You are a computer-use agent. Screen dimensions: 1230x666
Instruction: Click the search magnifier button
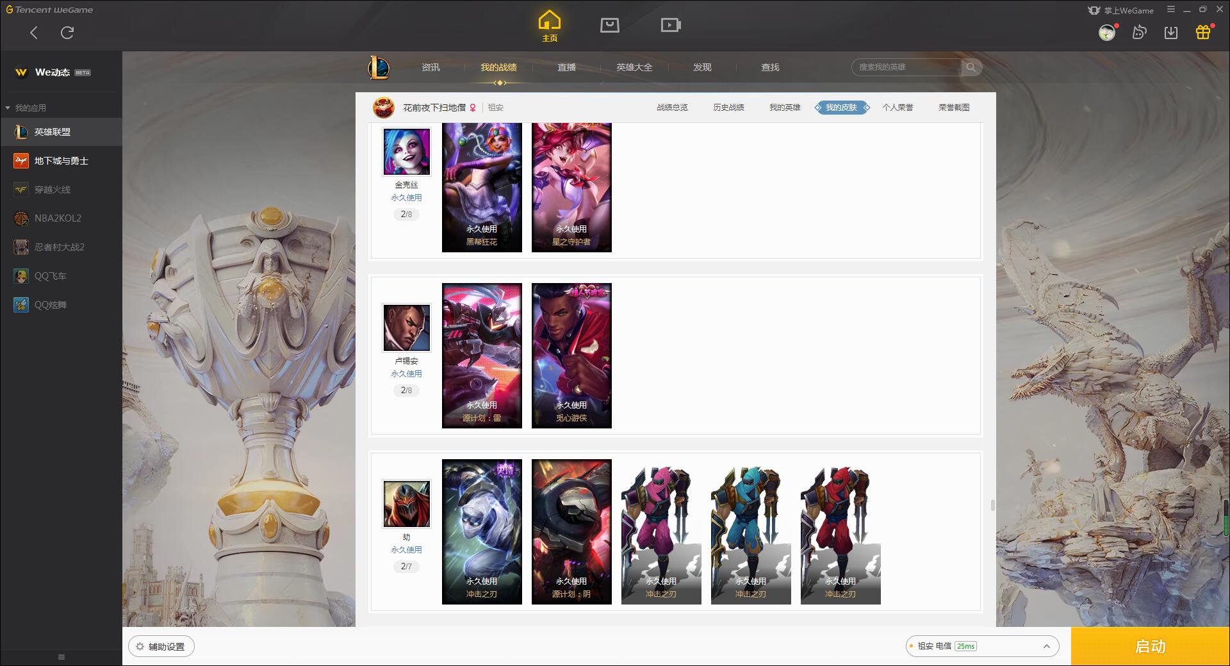pyautogui.click(x=971, y=67)
